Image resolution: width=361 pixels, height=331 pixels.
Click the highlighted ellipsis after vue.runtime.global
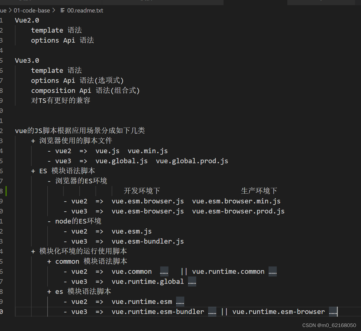tap(192, 282)
